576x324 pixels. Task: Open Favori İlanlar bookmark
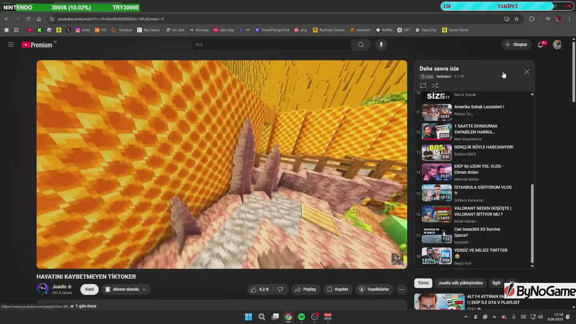pos(455,30)
